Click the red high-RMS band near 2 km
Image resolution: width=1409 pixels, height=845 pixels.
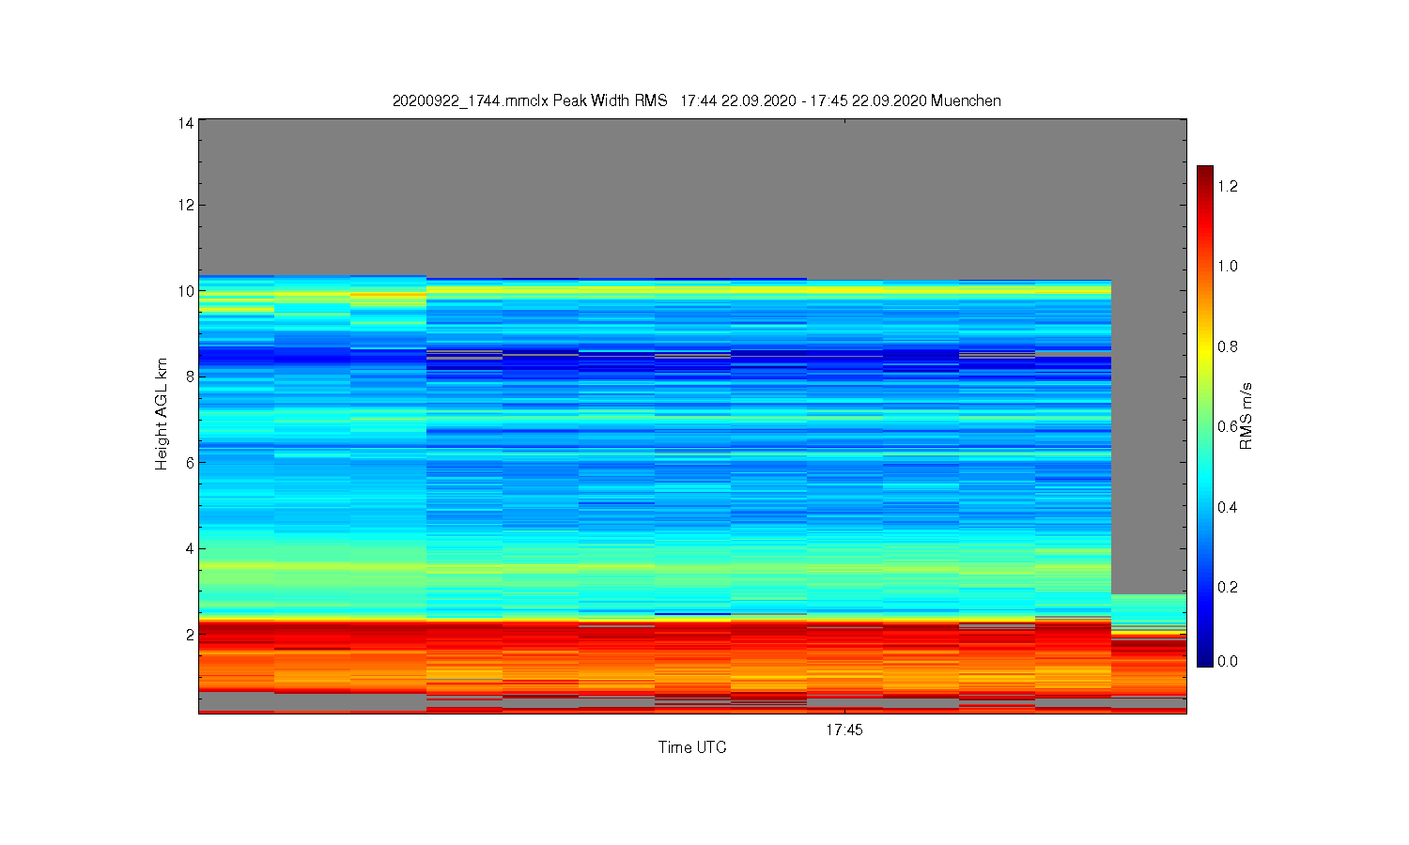tap(655, 638)
